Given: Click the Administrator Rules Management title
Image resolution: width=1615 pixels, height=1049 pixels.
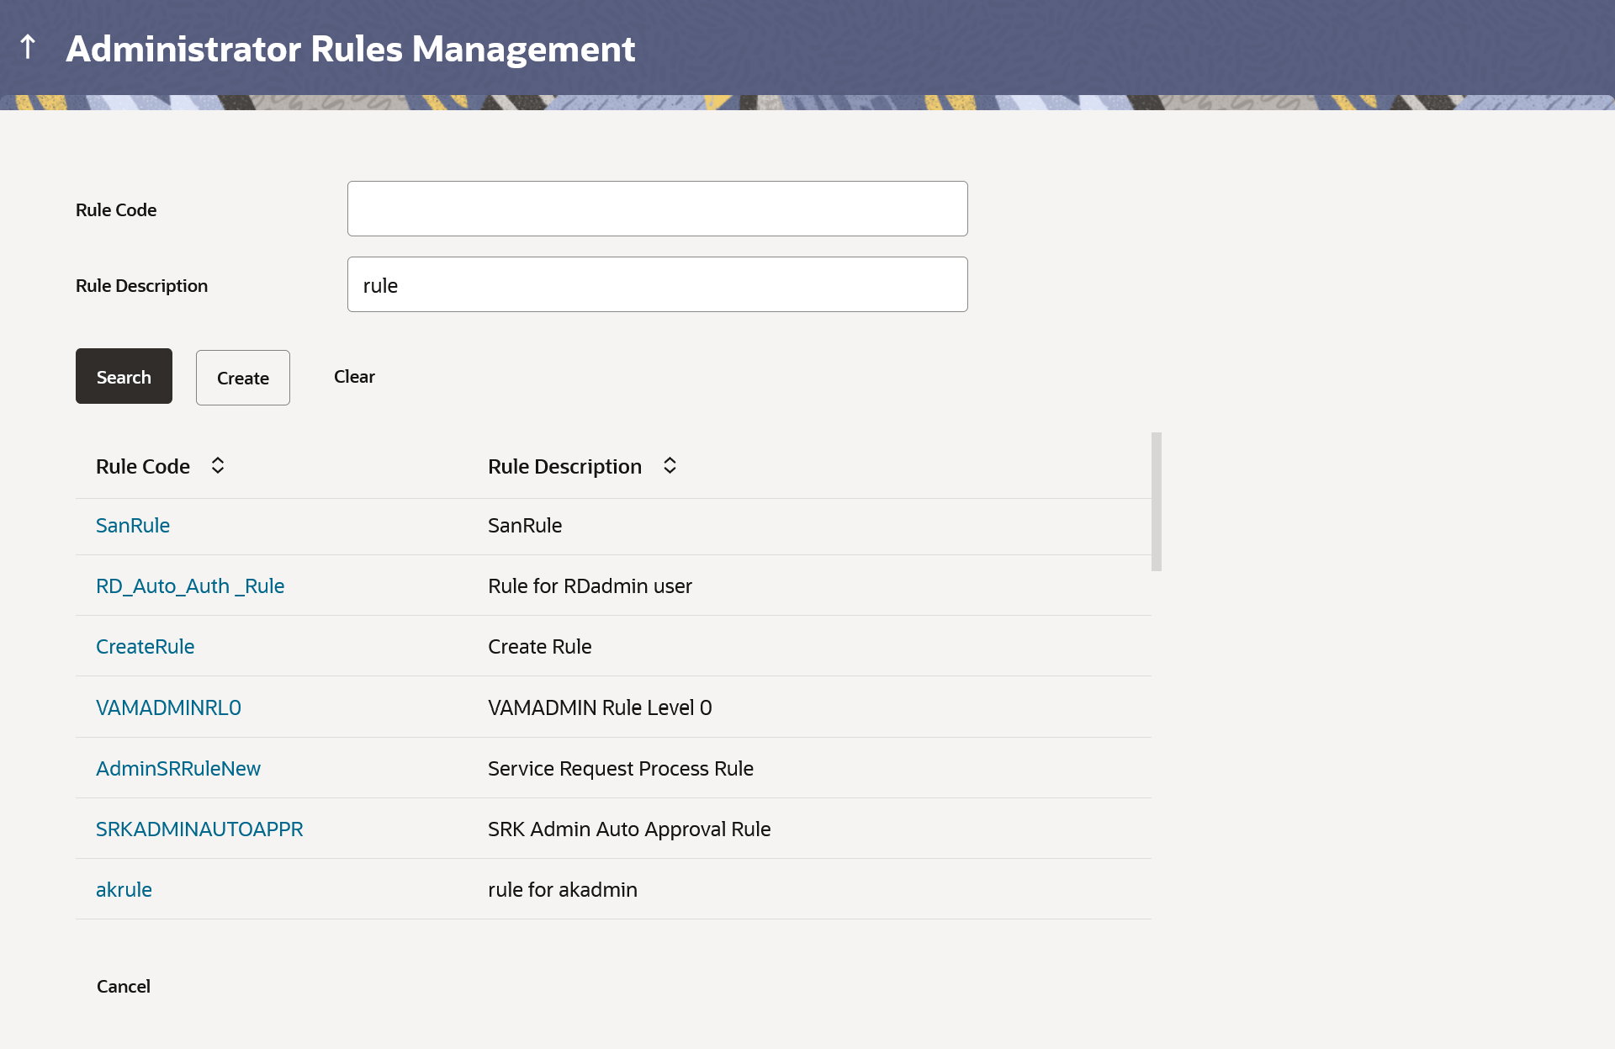Looking at the screenshot, I should pyautogui.click(x=350, y=49).
